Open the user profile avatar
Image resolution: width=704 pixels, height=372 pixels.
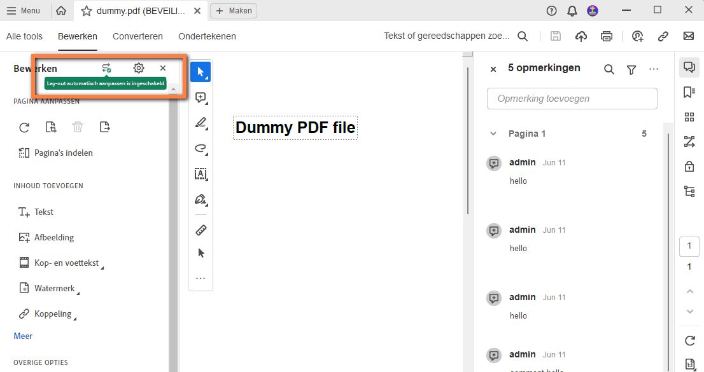tap(593, 11)
